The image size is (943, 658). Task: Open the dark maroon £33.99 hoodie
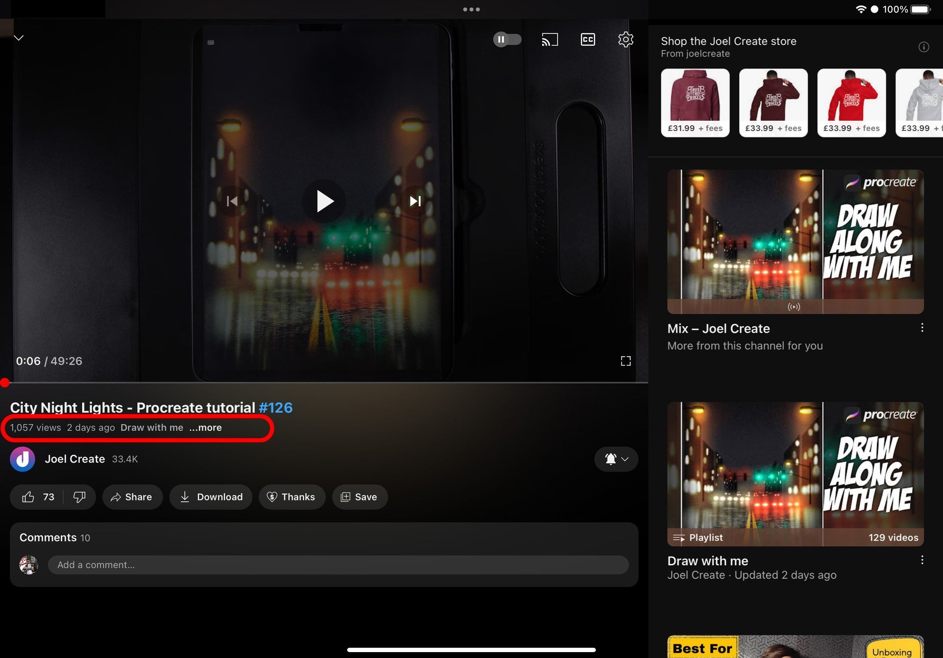pyautogui.click(x=773, y=103)
